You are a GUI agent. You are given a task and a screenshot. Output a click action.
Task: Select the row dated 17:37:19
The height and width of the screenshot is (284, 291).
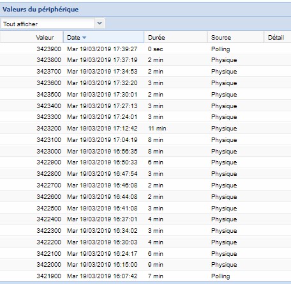point(145,60)
